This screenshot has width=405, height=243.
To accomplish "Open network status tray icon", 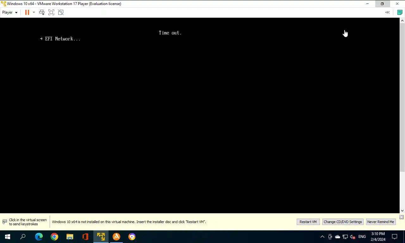I will point(345,237).
